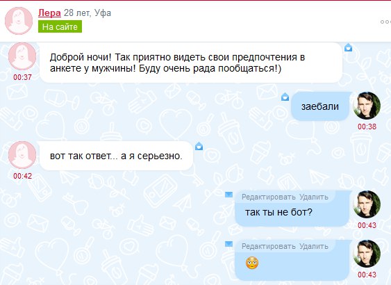Click the flushed face emoji in last message
Image resolution: width=391 pixels, height=285 pixels.
coord(252,263)
